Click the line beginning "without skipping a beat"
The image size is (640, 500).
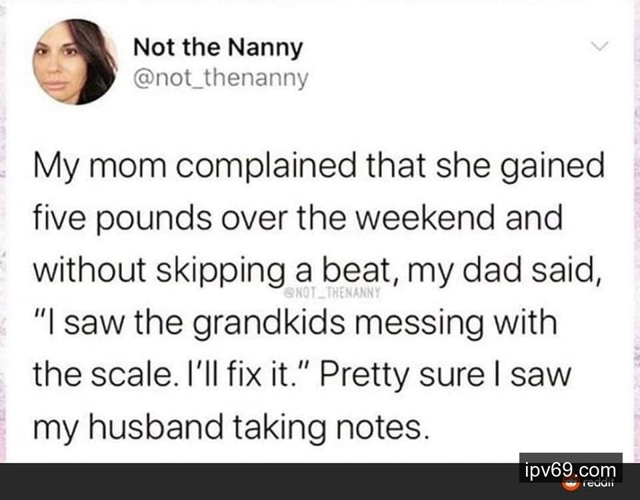(x=317, y=271)
